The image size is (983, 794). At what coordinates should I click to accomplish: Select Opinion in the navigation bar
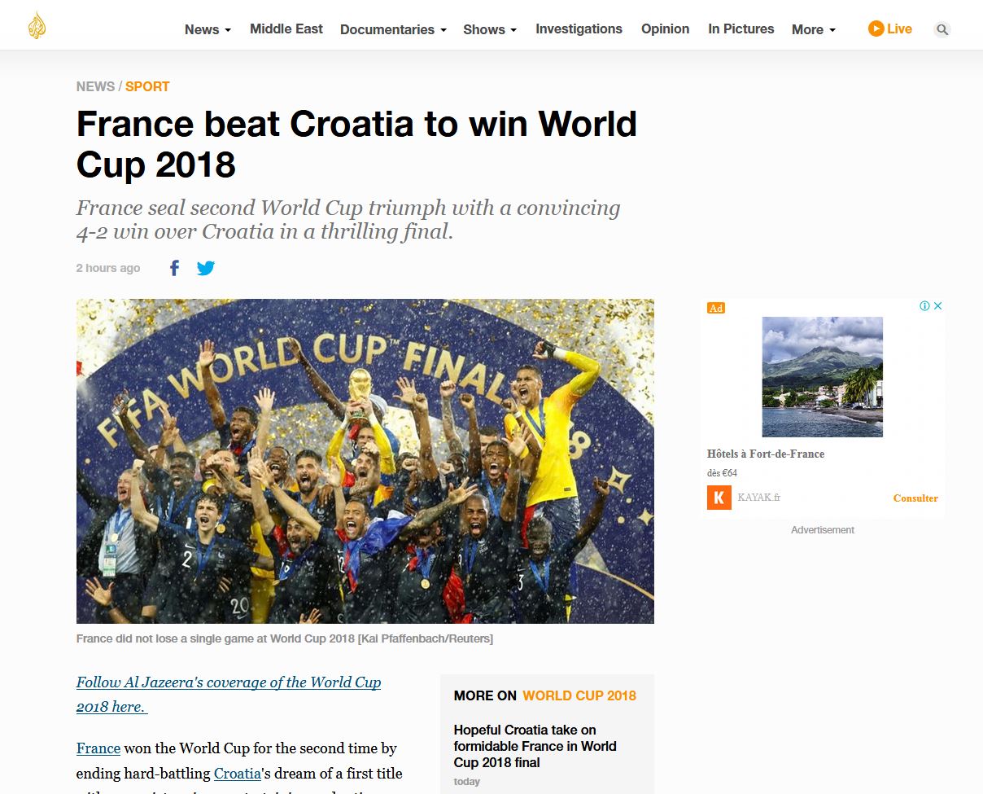click(x=665, y=29)
